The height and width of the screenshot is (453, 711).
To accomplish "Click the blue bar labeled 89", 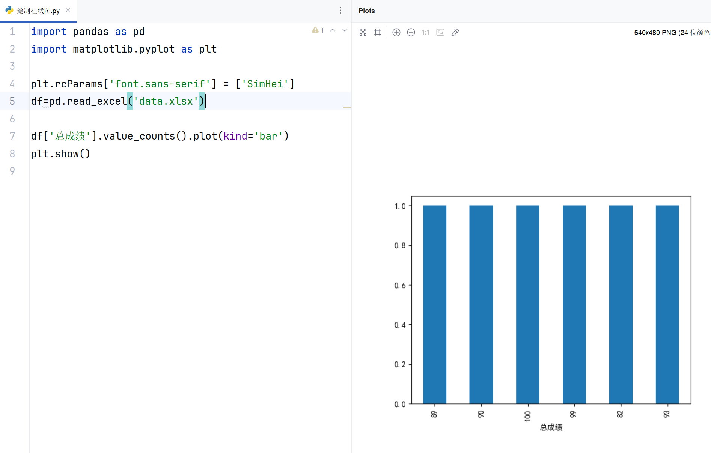I will click(435, 304).
